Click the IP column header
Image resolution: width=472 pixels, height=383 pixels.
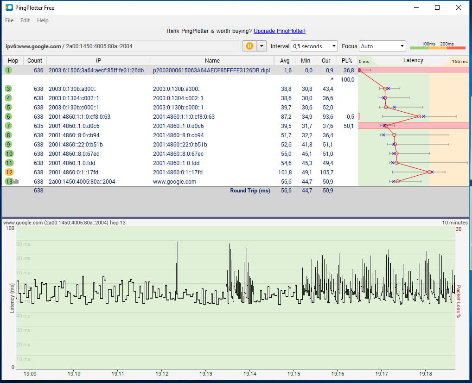(x=98, y=61)
